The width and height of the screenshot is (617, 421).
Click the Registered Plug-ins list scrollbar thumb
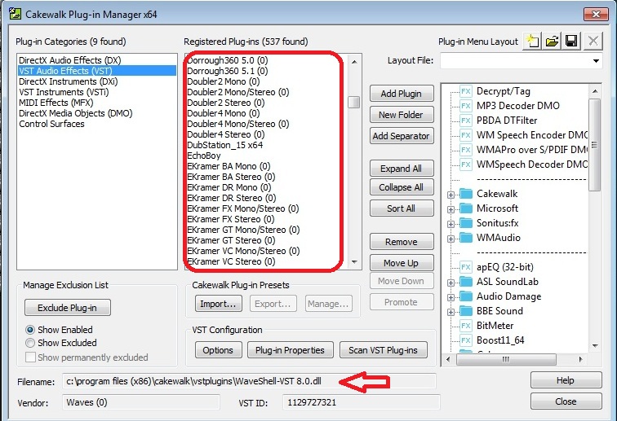click(x=354, y=102)
